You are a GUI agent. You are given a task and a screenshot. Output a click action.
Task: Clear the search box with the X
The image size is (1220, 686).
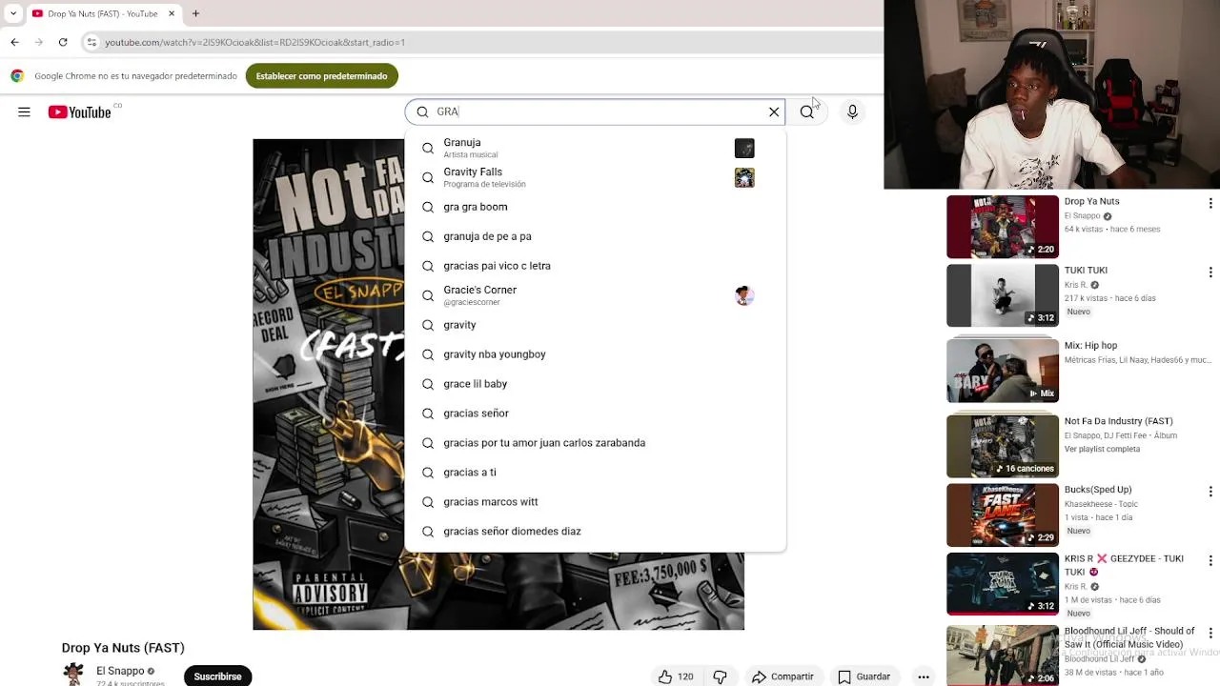(x=774, y=112)
